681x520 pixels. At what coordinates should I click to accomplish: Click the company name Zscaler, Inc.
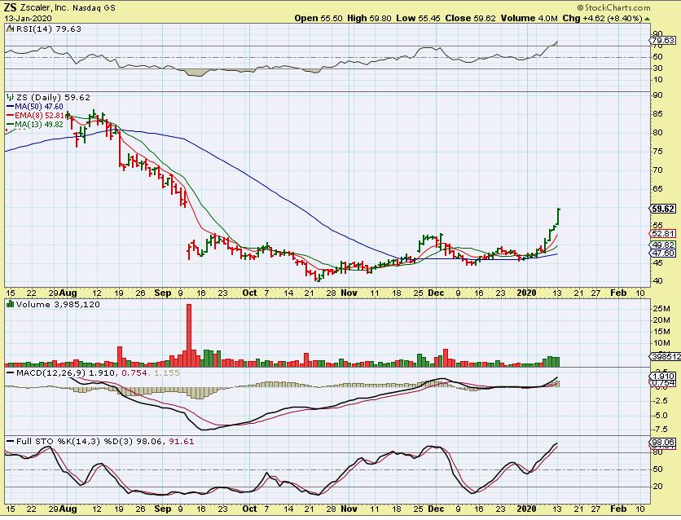pyautogui.click(x=44, y=8)
